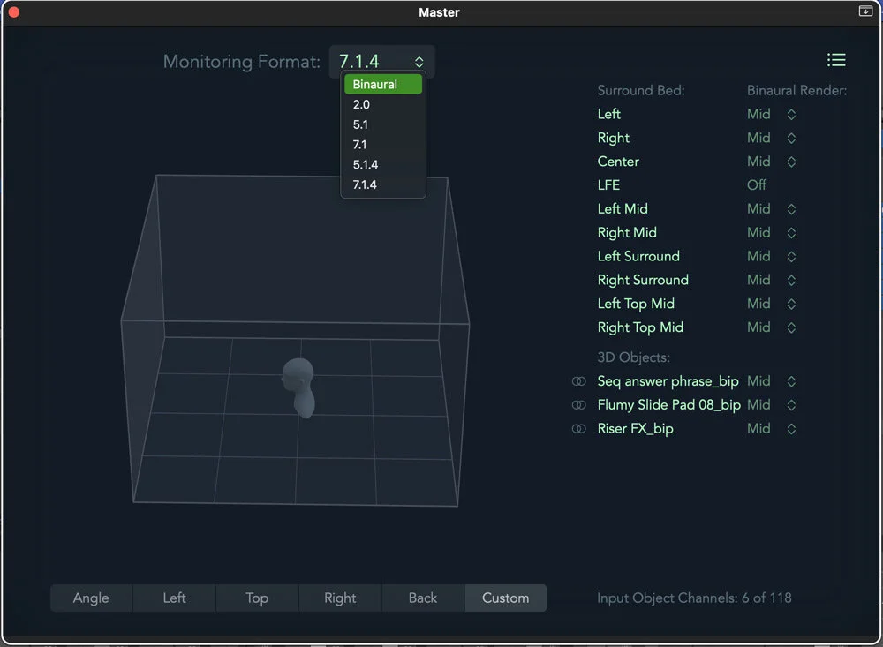
Task: Change binaural render mode for Right Mid
Action: (772, 232)
